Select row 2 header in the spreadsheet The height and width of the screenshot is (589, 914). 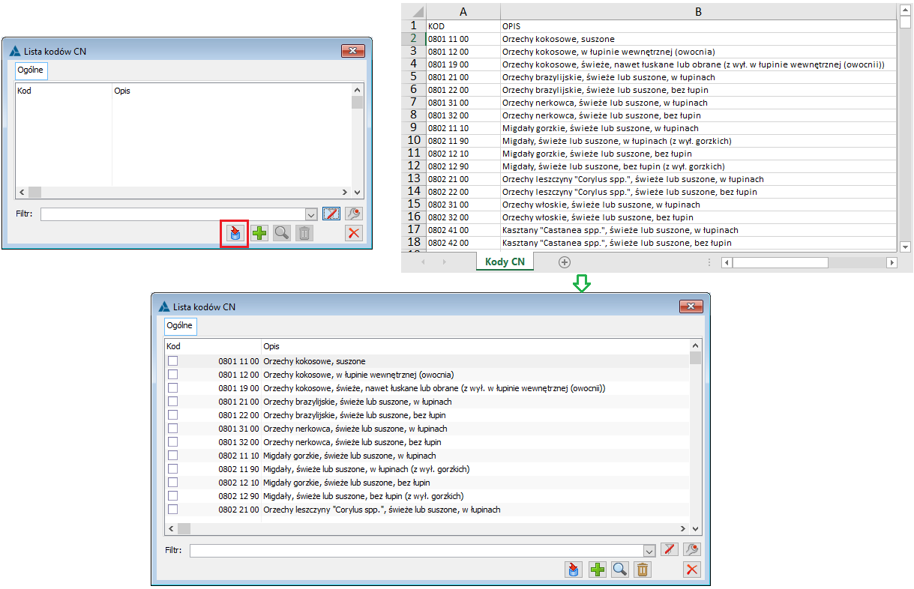click(413, 39)
